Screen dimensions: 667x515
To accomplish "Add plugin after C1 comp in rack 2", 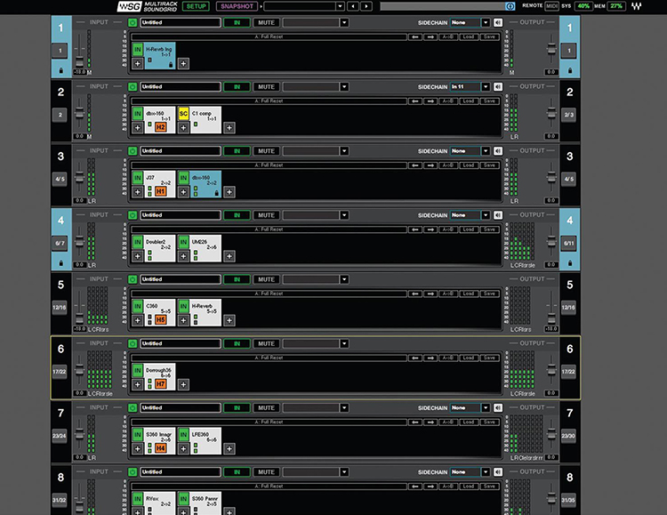I will point(229,128).
